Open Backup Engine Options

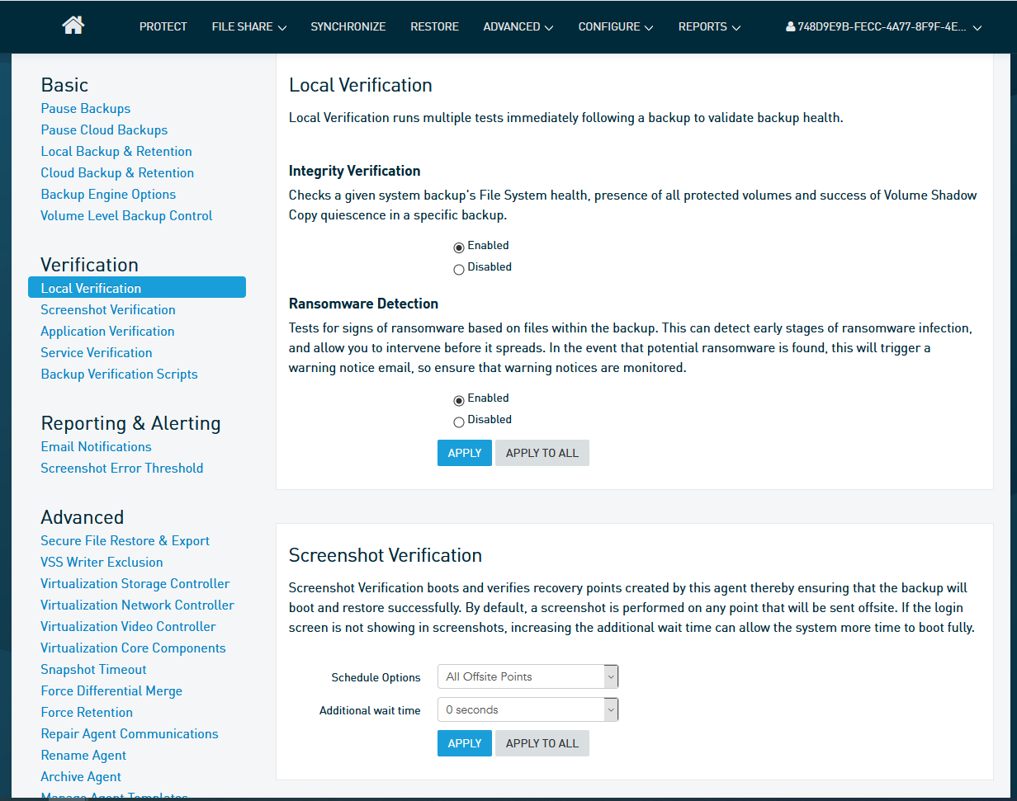pos(108,194)
